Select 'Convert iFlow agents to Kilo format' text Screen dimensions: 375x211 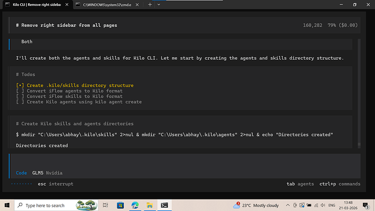(x=74, y=91)
